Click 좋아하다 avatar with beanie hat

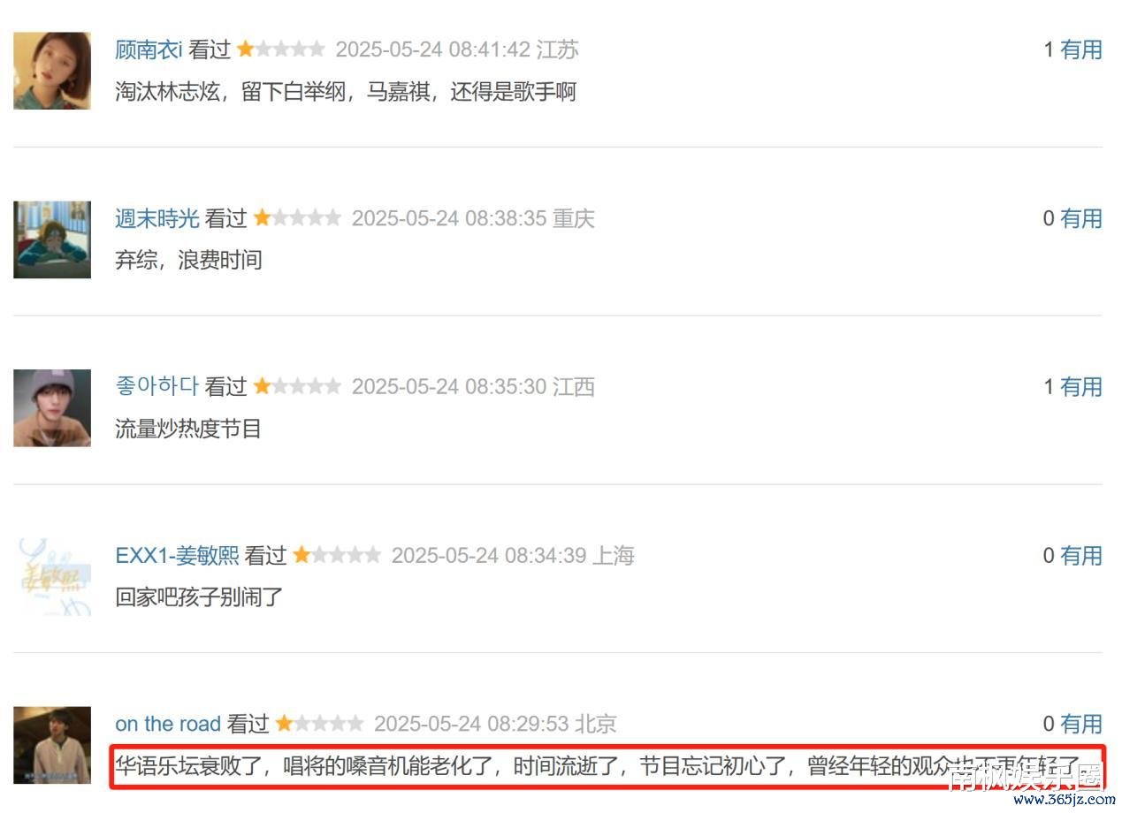pyautogui.click(x=52, y=407)
